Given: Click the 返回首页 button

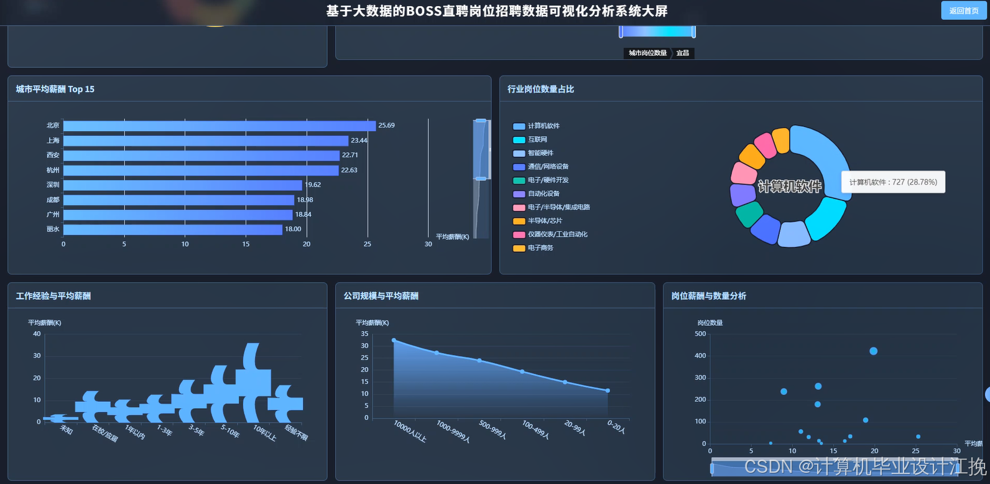Looking at the screenshot, I should point(964,11).
